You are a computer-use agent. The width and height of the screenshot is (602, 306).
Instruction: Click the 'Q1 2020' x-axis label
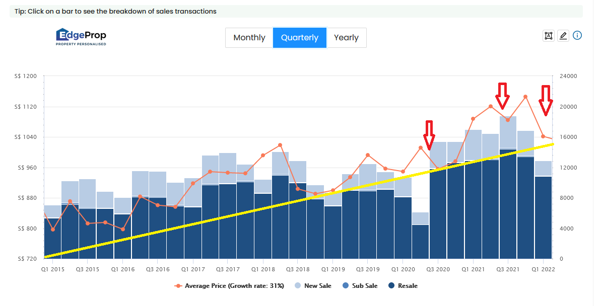pyautogui.click(x=403, y=269)
